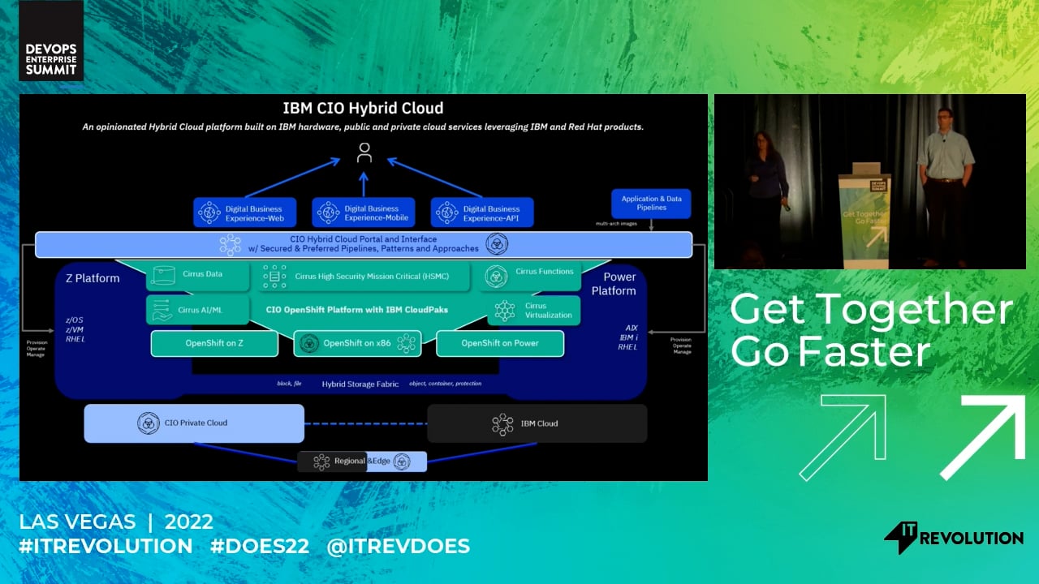Click the Cirrus Virtualization hexagon icon
This screenshot has height=584, width=1039.
click(x=505, y=311)
